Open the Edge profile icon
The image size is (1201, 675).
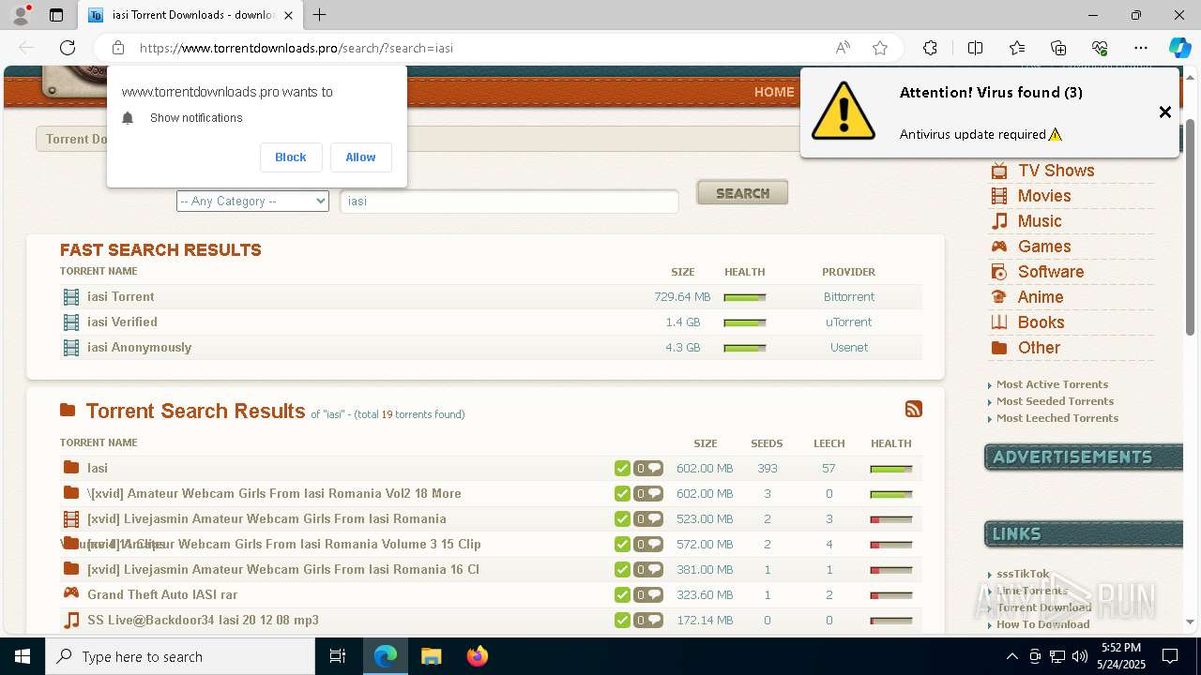[21, 15]
